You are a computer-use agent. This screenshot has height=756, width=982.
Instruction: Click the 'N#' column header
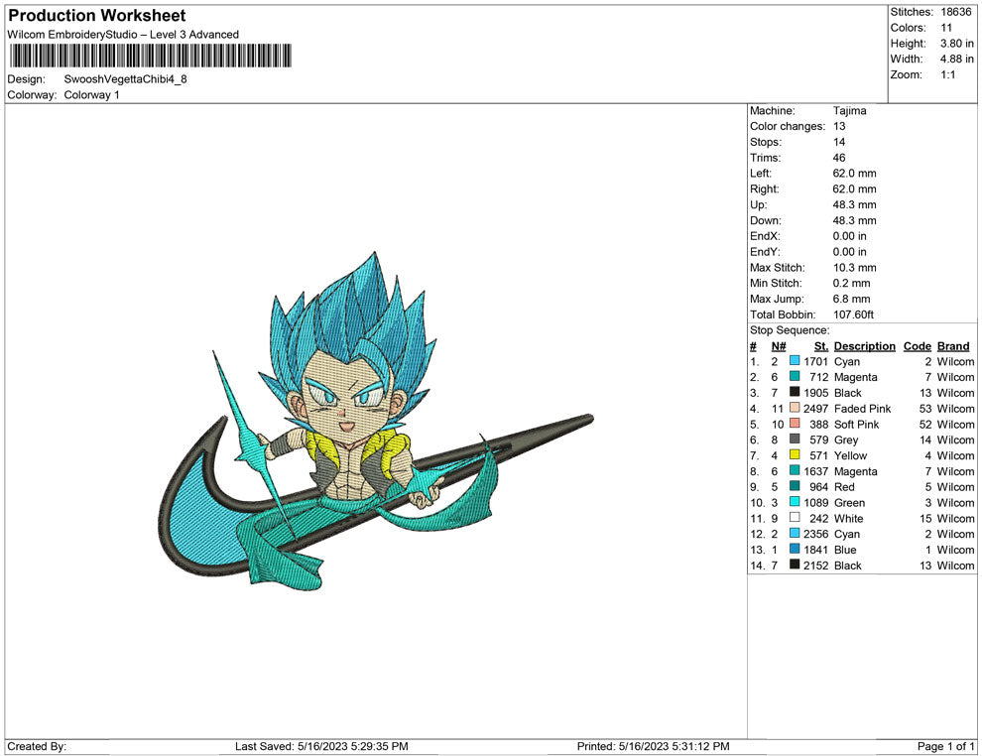tap(779, 346)
